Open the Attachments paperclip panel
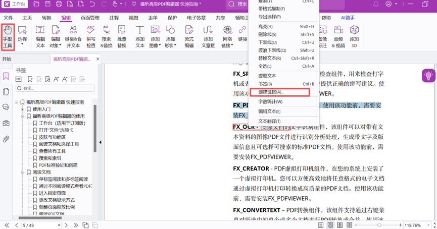Viewport: 437px width, 229px height. pos(6,139)
